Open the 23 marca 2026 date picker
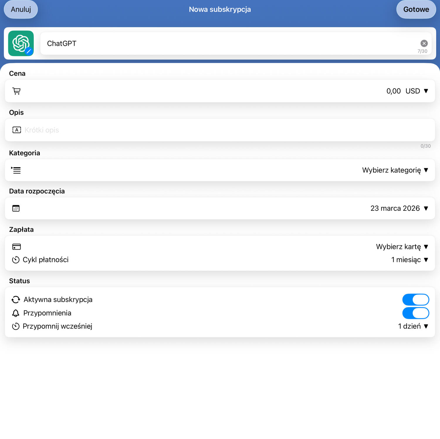Screen dimensions: 440x439 pos(399,208)
